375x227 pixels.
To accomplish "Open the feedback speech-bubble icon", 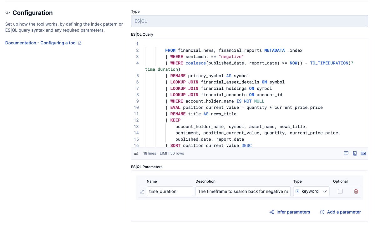I will click(x=346, y=153).
